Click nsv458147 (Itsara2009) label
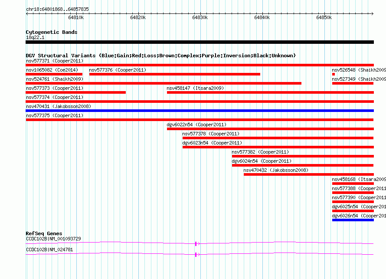This screenshot has height=279, width=386. [x=195, y=88]
